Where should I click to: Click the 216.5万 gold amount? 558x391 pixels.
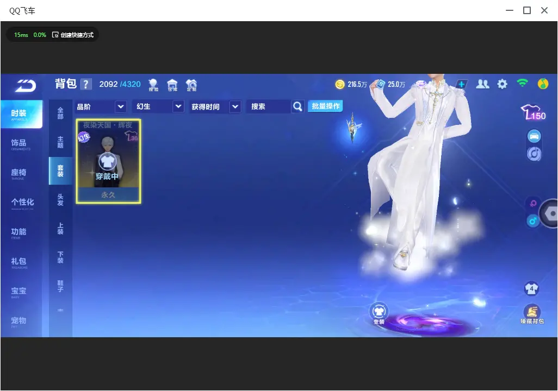[357, 85]
